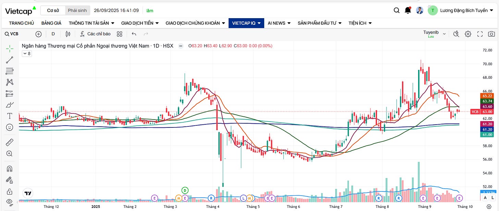Open chart settings gear icon

[468, 34]
